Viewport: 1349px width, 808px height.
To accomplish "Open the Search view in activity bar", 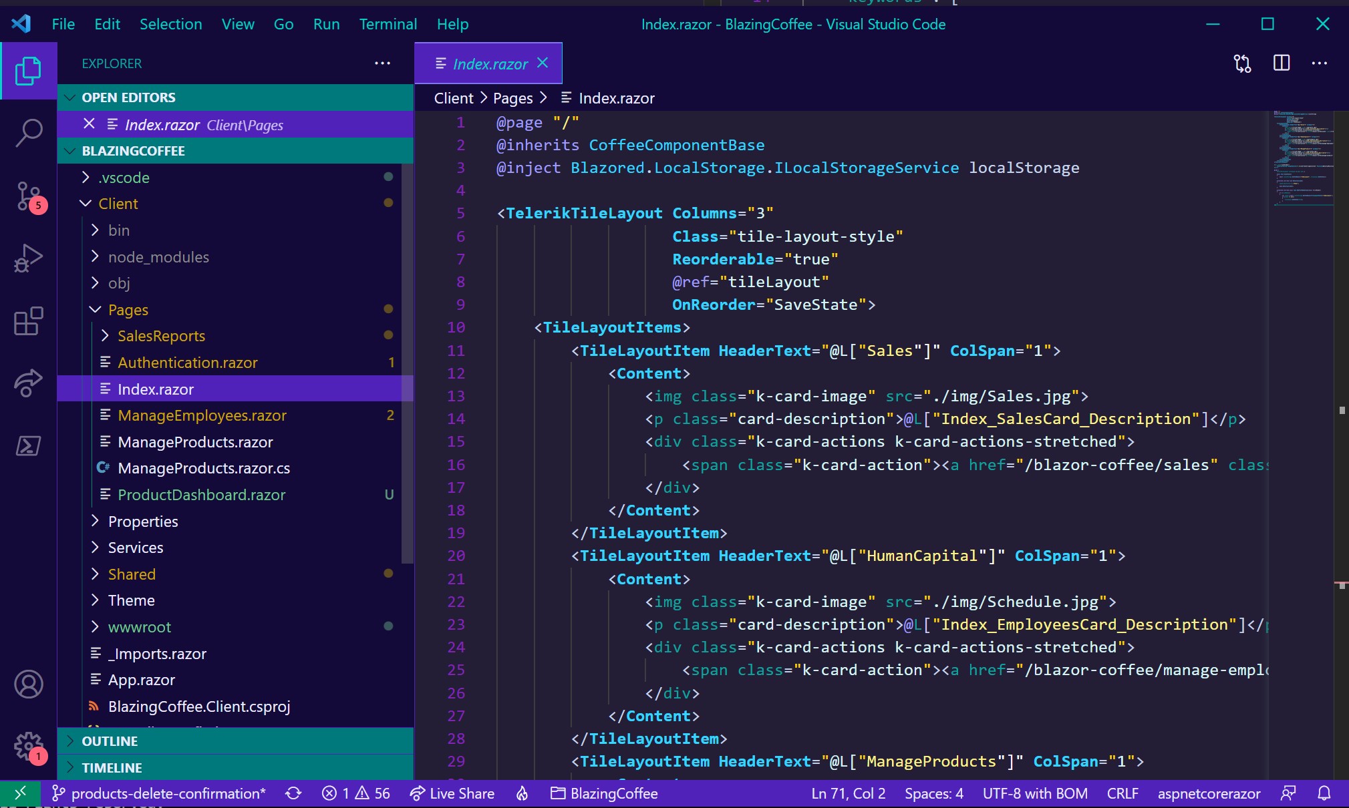I will (28, 133).
